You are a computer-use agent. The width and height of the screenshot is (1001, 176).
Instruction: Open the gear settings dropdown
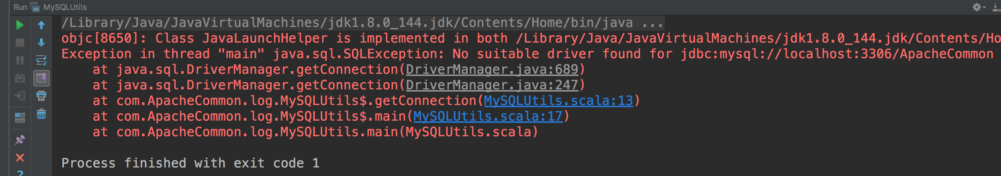(978, 7)
